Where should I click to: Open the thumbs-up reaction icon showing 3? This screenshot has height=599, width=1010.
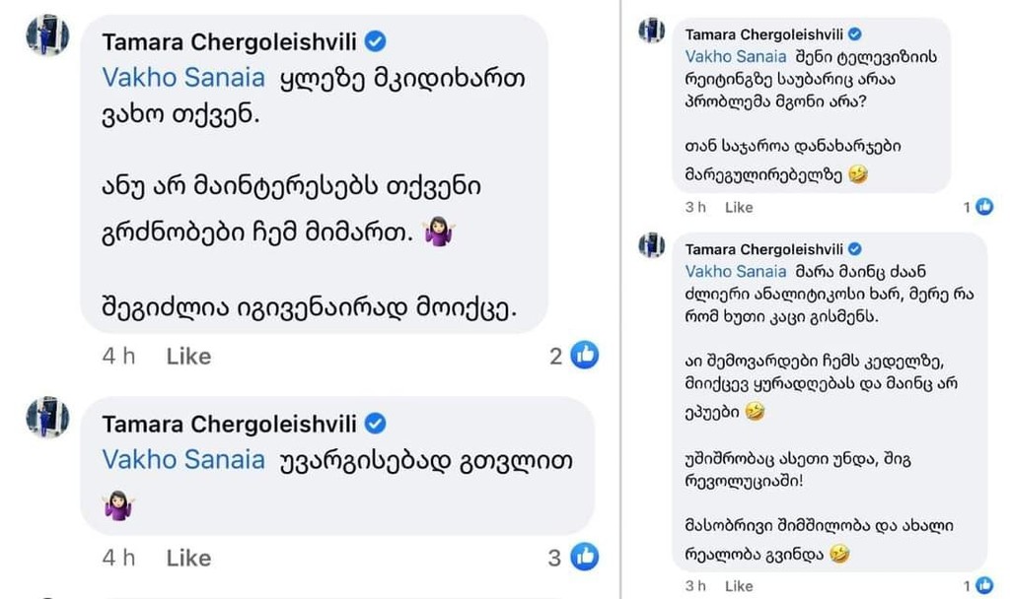585,558
